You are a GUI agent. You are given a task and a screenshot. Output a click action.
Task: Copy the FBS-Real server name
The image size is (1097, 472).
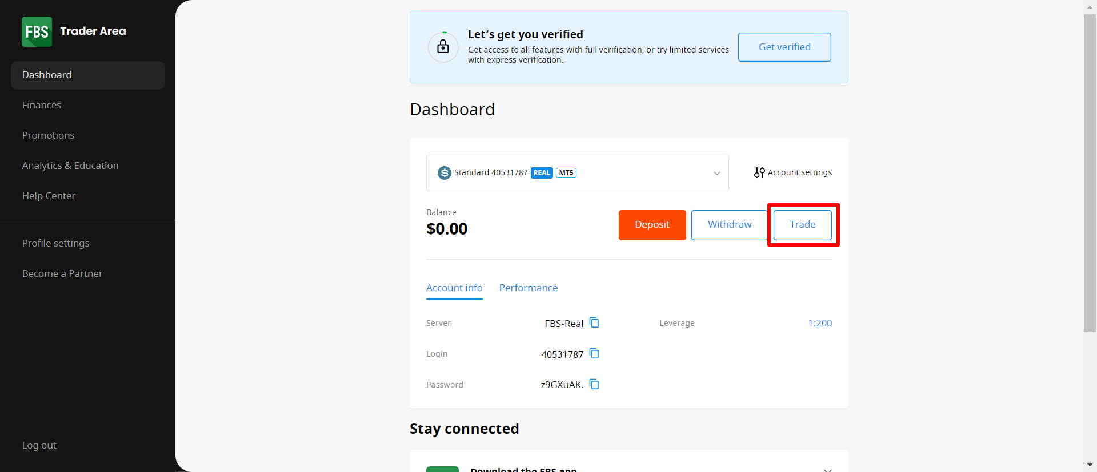click(x=594, y=323)
